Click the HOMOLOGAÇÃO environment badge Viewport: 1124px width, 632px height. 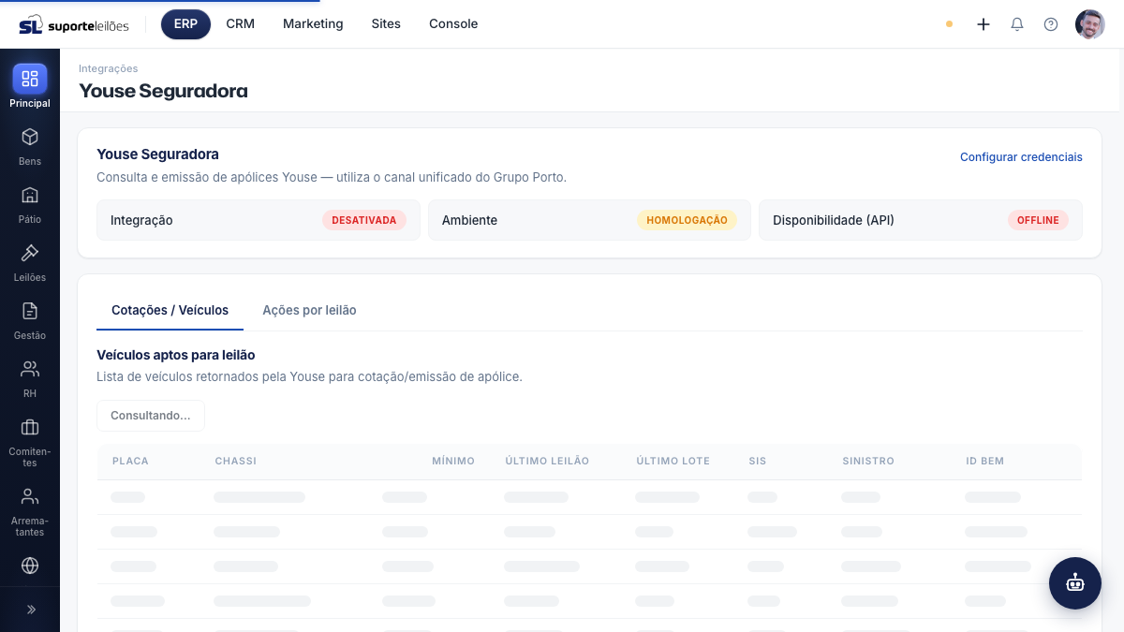coord(687,220)
